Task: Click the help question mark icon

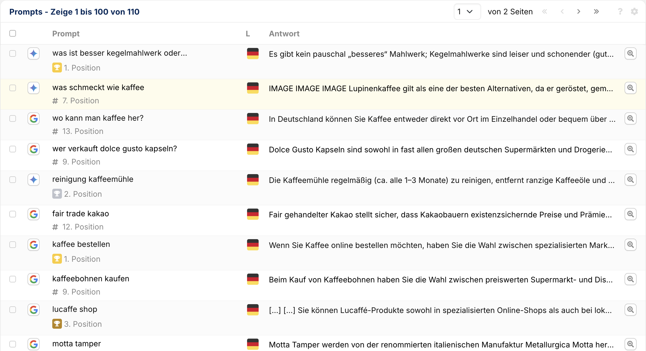Action: 620,12
